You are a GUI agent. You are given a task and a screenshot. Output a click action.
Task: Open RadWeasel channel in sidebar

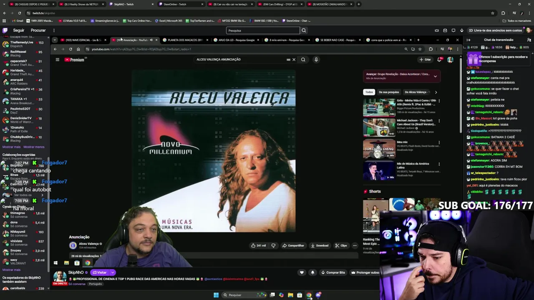pos(25,53)
